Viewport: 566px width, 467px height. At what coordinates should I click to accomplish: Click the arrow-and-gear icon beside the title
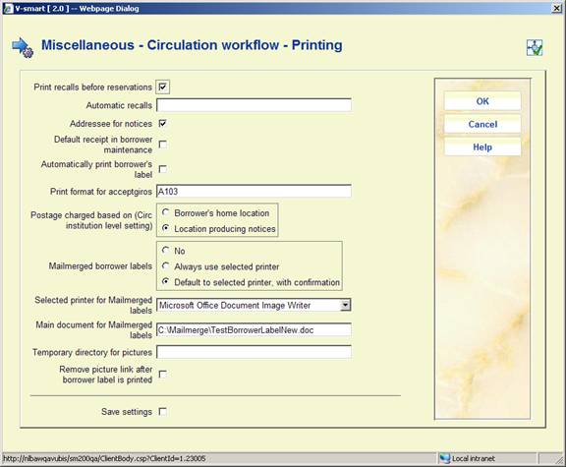click(23, 47)
